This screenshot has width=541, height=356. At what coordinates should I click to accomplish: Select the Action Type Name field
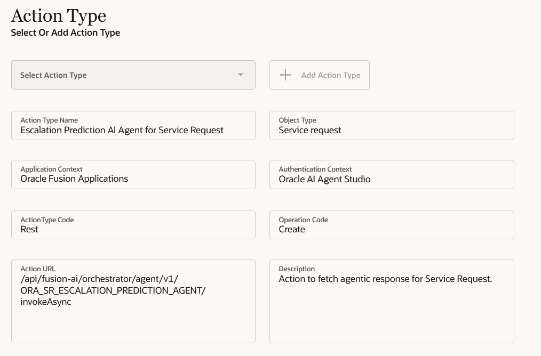[x=133, y=126]
